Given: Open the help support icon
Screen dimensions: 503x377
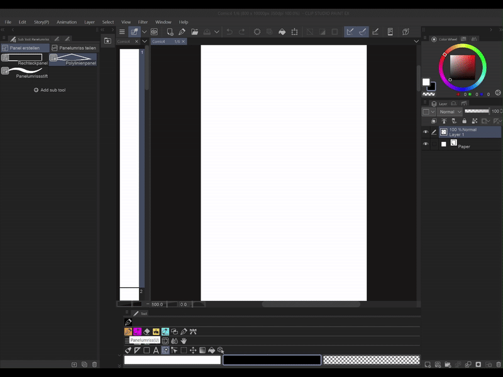Looking at the screenshot, I should pyautogui.click(x=406, y=32).
